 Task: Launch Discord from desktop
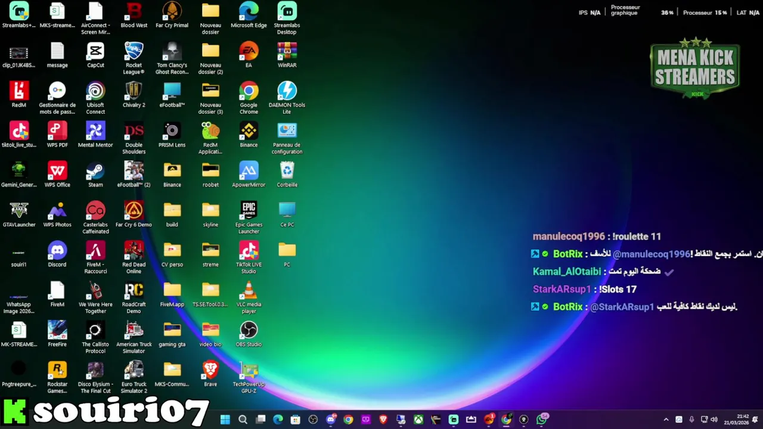click(x=57, y=254)
